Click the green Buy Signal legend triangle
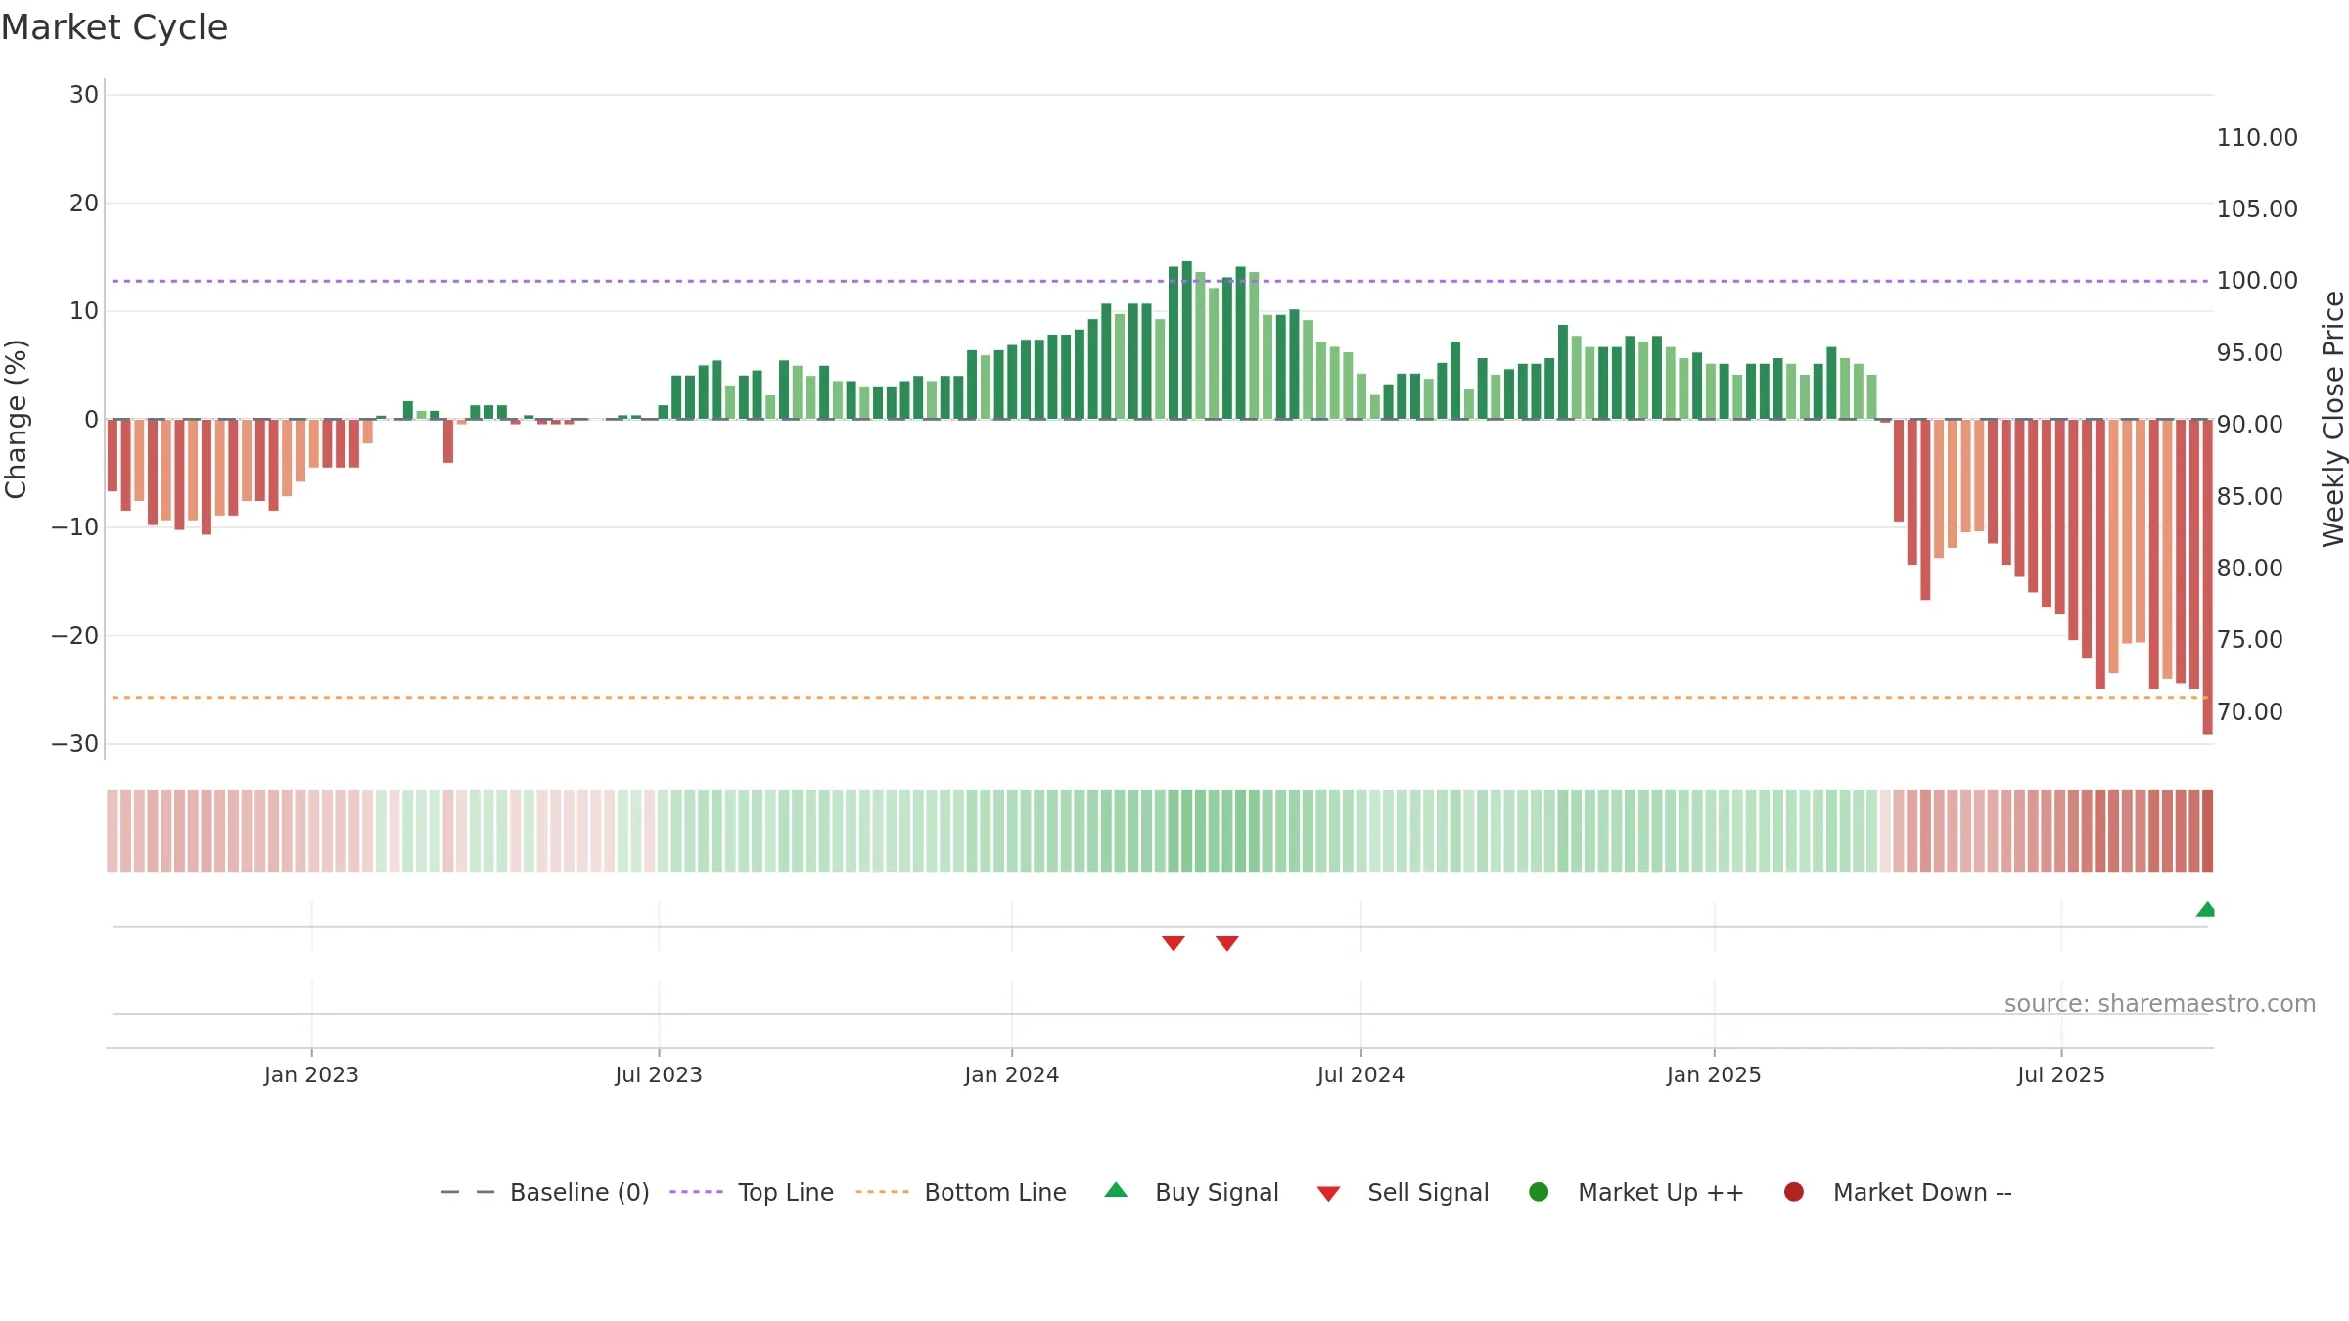 (1116, 1190)
